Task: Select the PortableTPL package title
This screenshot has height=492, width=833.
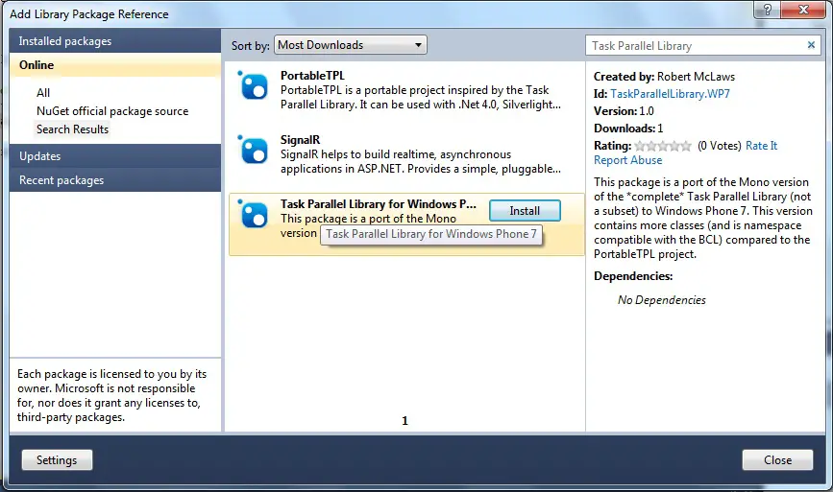Action: tap(312, 75)
